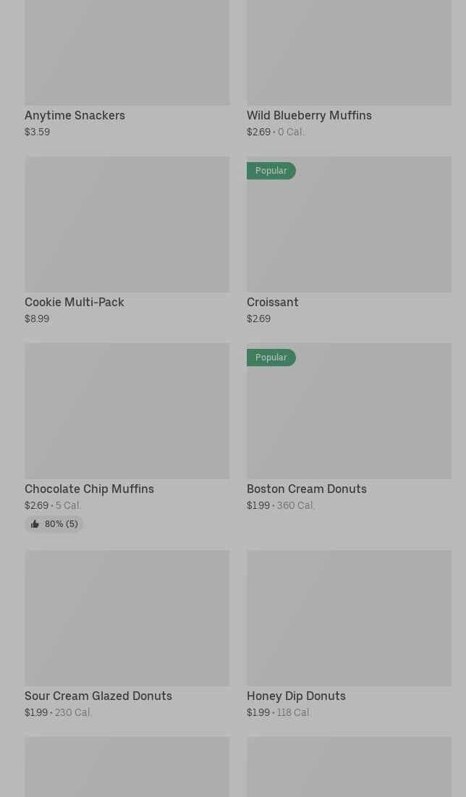Open the Sour Cream Glazed Donuts image

click(127, 617)
